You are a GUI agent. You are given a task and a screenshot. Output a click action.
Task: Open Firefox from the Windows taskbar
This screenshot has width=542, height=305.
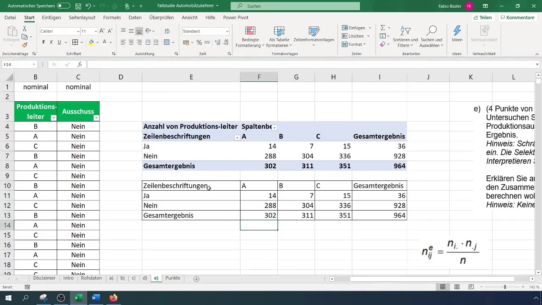113,298
